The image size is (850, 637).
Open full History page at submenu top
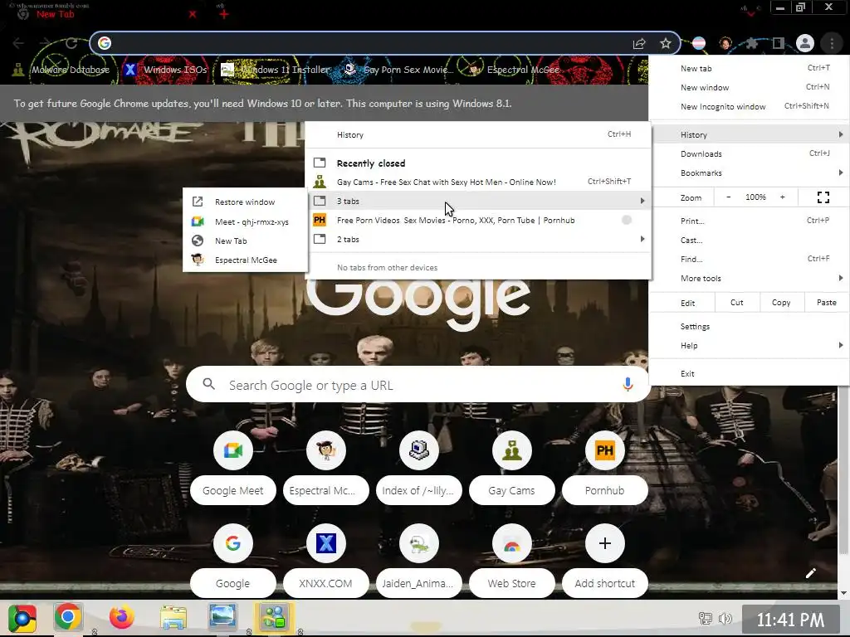coord(479,135)
